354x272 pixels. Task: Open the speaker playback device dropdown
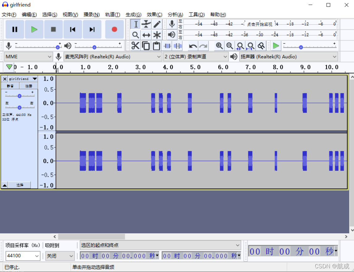tap(289, 57)
